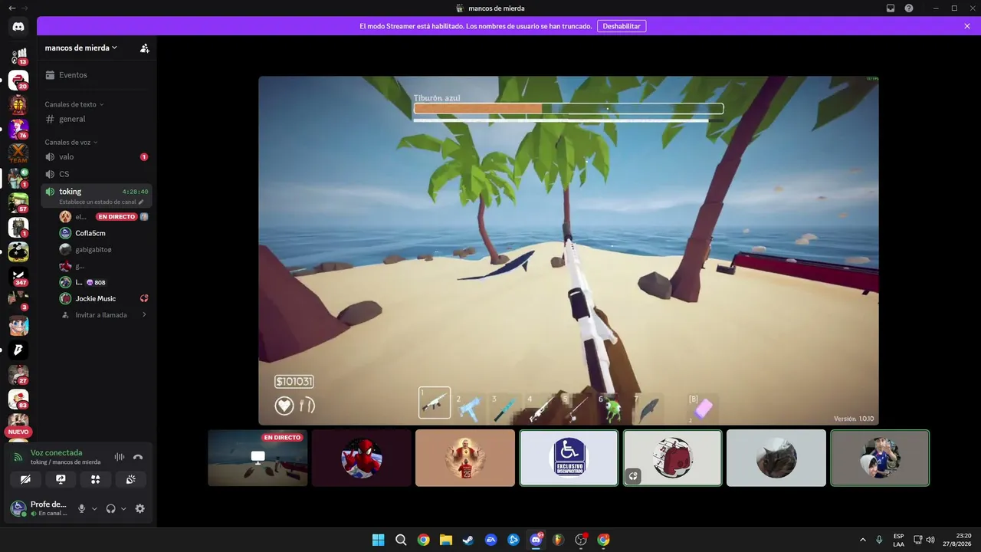Open headphone output options arrow
Screen dimensions: 981x552
[x=123, y=508]
